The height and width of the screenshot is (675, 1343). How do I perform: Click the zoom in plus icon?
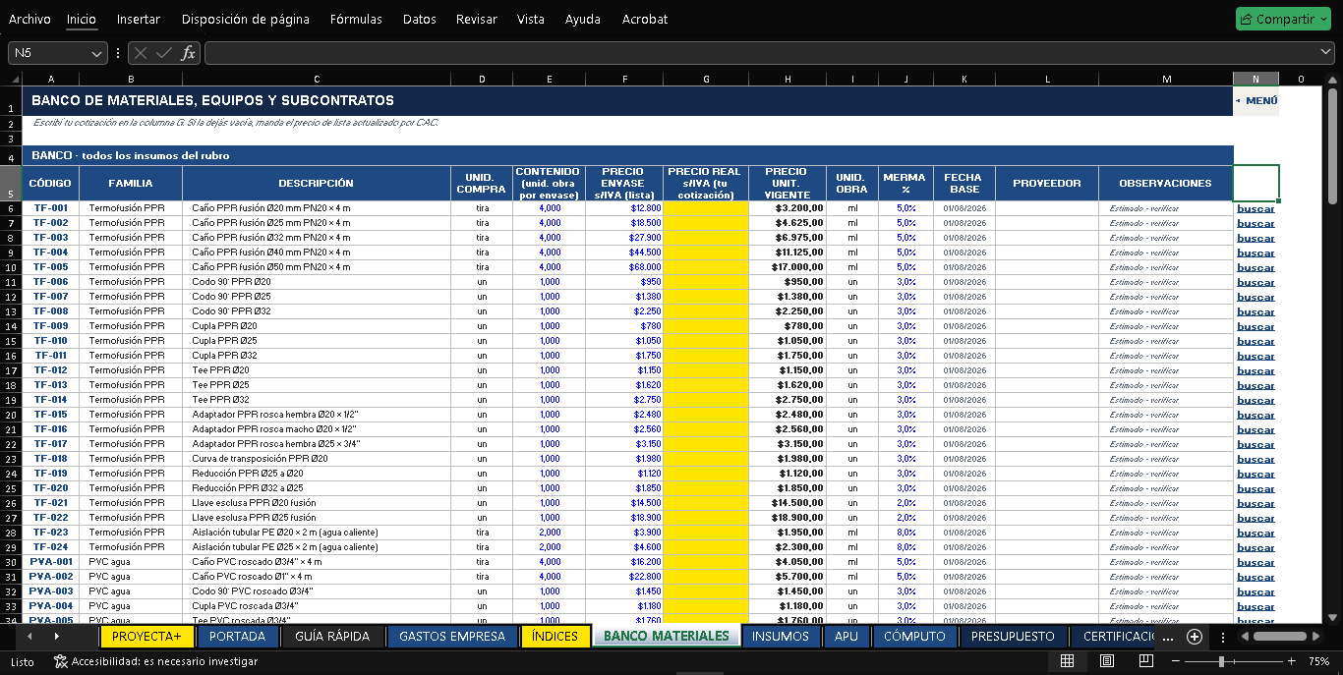[x=1291, y=662]
